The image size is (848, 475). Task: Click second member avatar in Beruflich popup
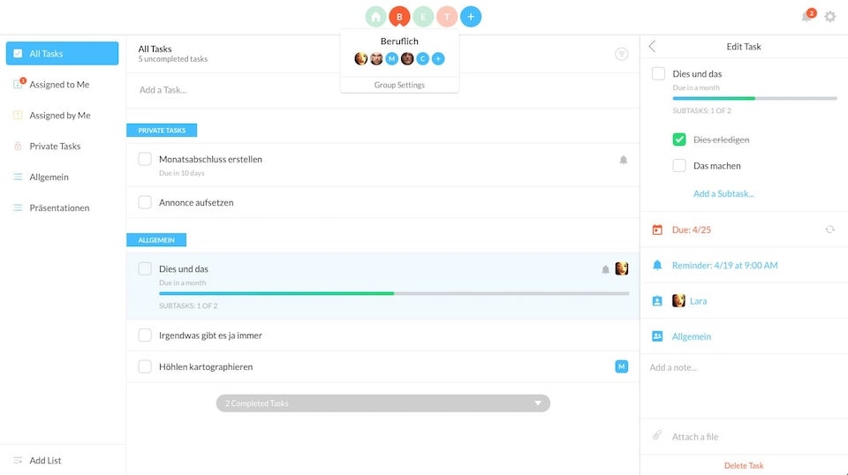click(376, 58)
